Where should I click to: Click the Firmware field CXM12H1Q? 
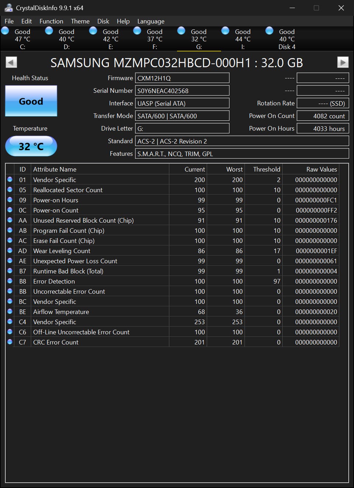(182, 78)
